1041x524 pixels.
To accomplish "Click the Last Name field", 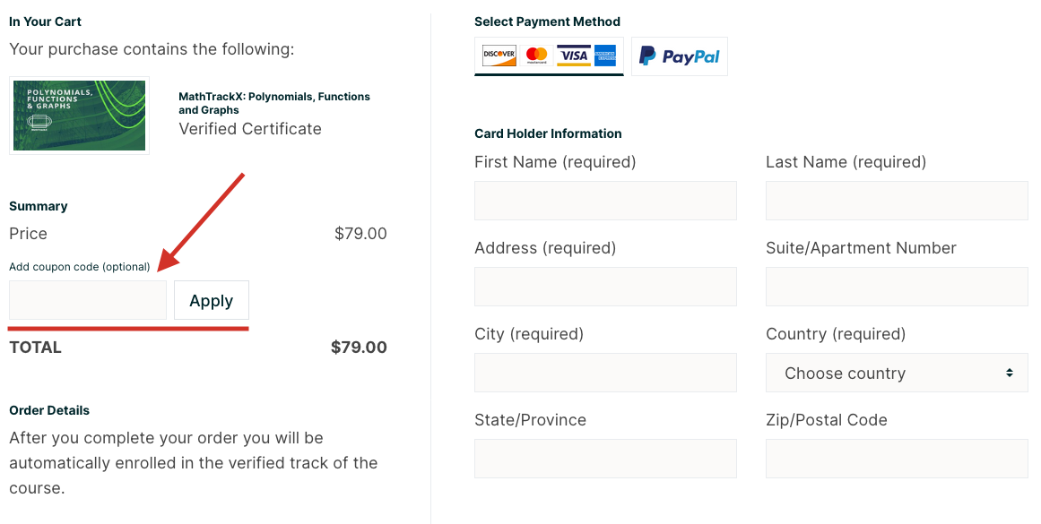I will pos(897,201).
